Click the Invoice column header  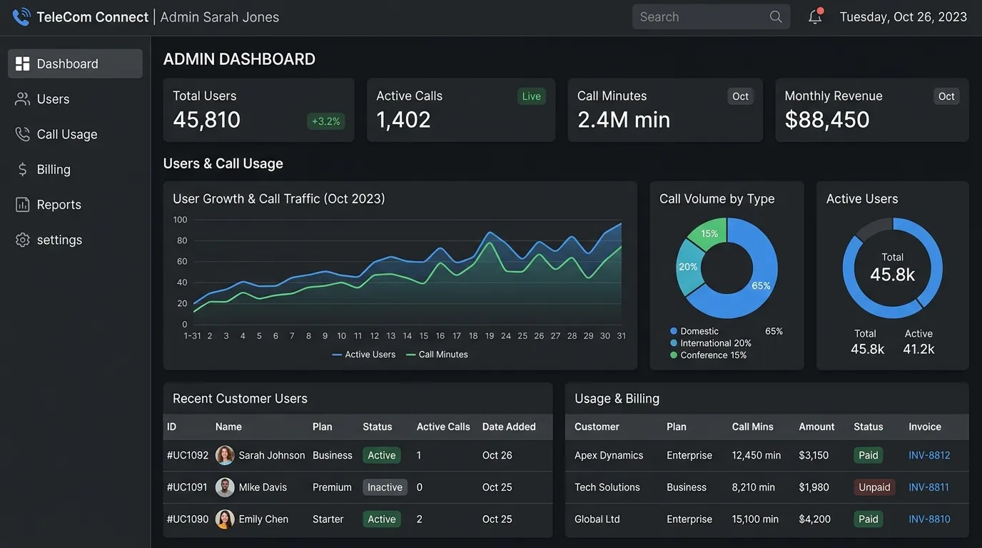pyautogui.click(x=925, y=427)
